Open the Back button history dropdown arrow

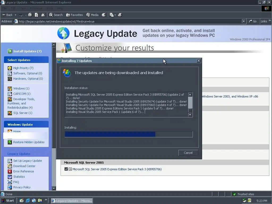[x=15, y=15]
